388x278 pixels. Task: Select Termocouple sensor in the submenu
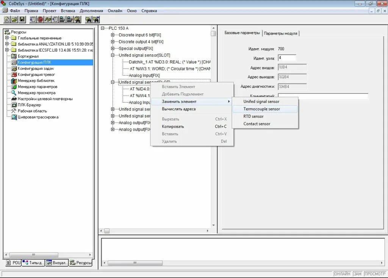[x=265, y=109]
